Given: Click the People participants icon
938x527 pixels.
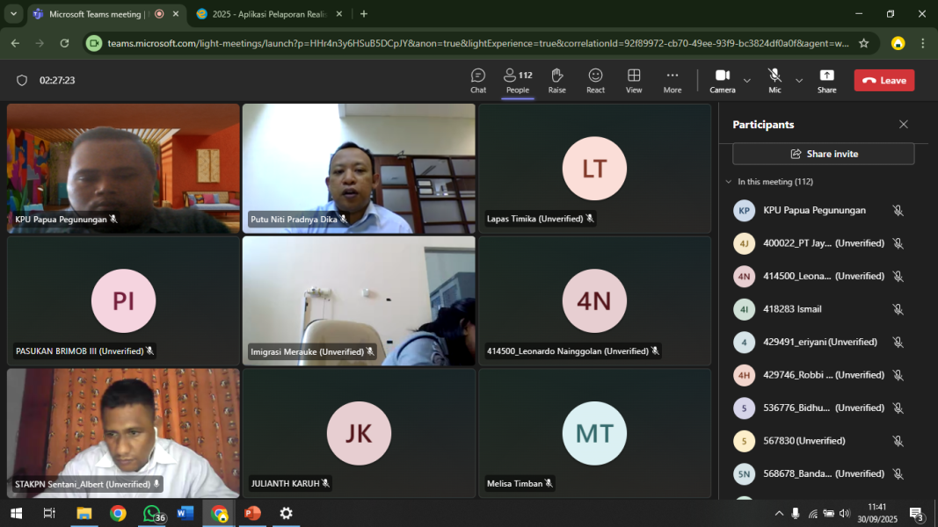Looking at the screenshot, I should pyautogui.click(x=517, y=80).
